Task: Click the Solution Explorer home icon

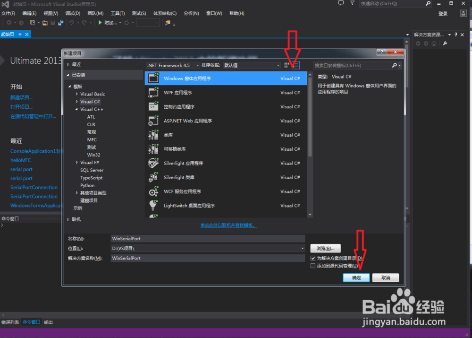Action: coord(434,43)
